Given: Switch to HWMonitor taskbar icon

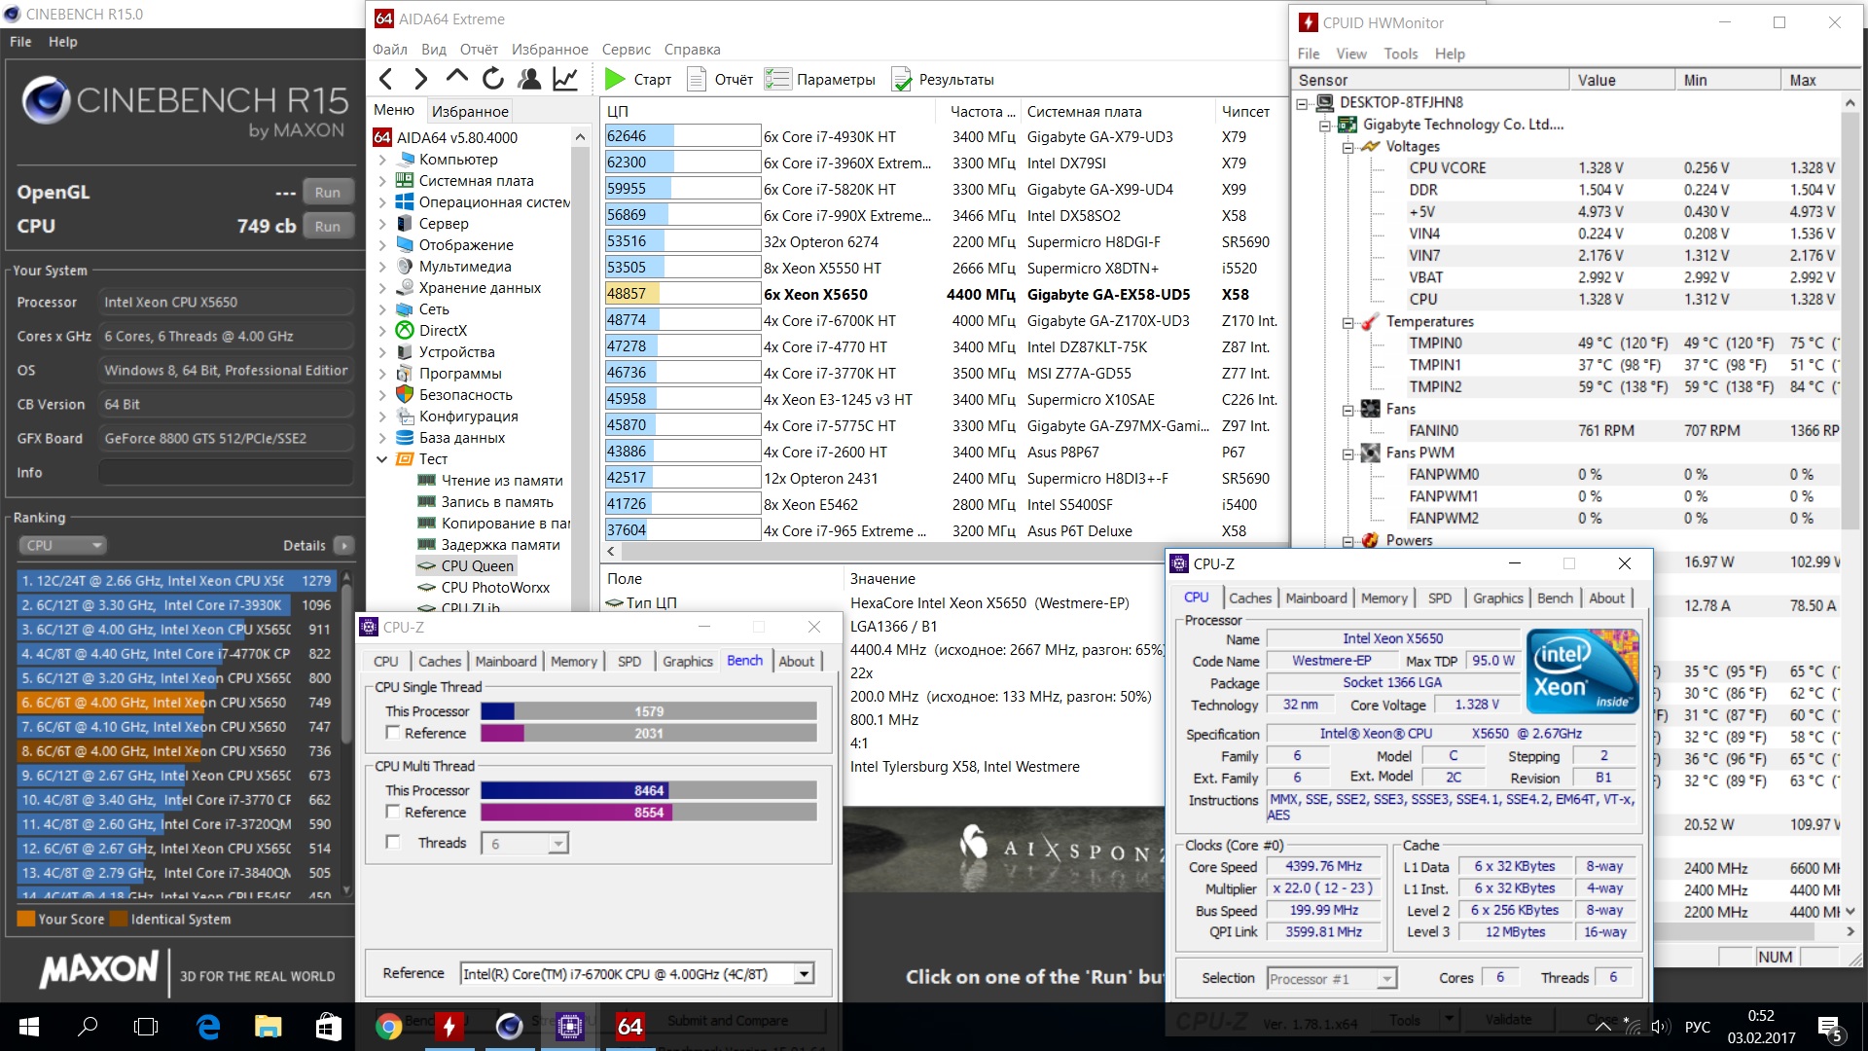Looking at the screenshot, I should click(x=449, y=1027).
